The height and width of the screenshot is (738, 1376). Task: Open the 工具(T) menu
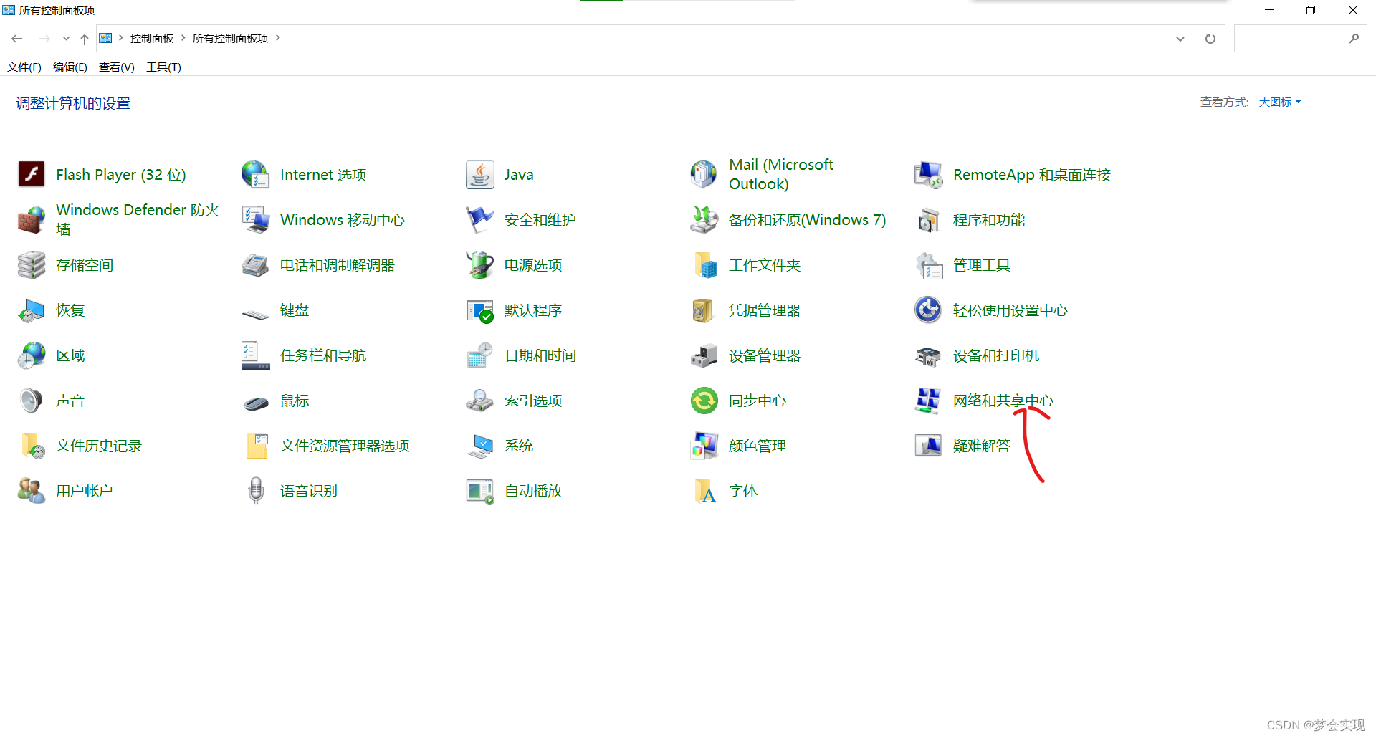(164, 67)
